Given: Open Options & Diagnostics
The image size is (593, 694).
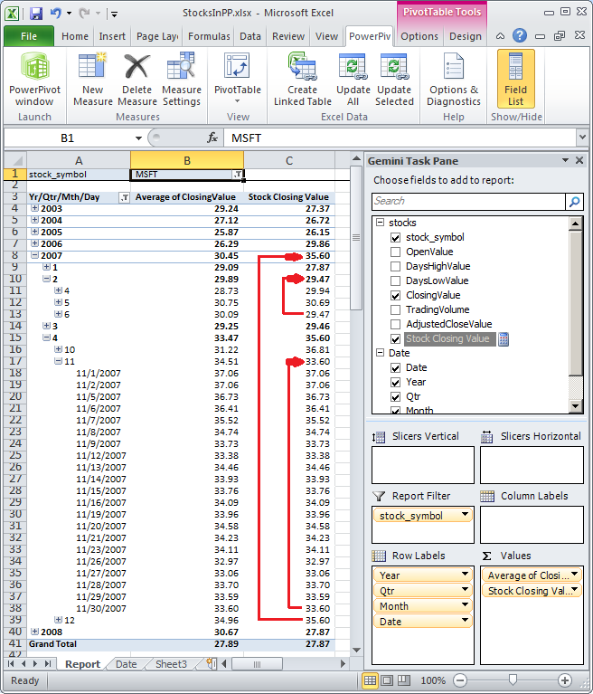Looking at the screenshot, I should [454, 80].
